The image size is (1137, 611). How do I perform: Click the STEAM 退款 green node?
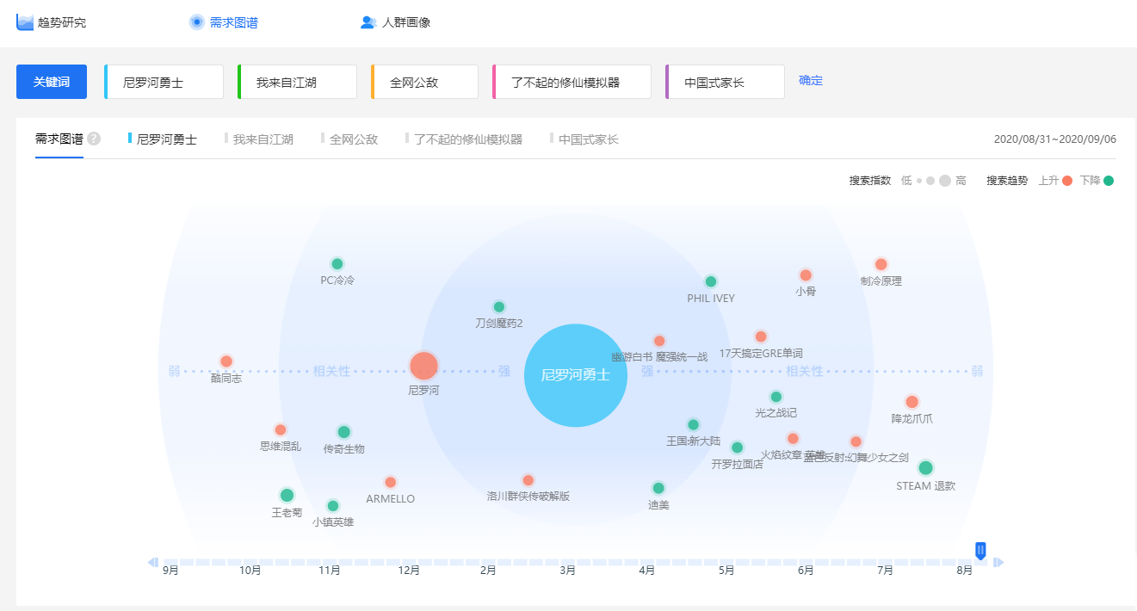coord(925,468)
